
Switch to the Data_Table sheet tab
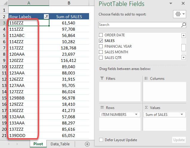tap(60, 144)
